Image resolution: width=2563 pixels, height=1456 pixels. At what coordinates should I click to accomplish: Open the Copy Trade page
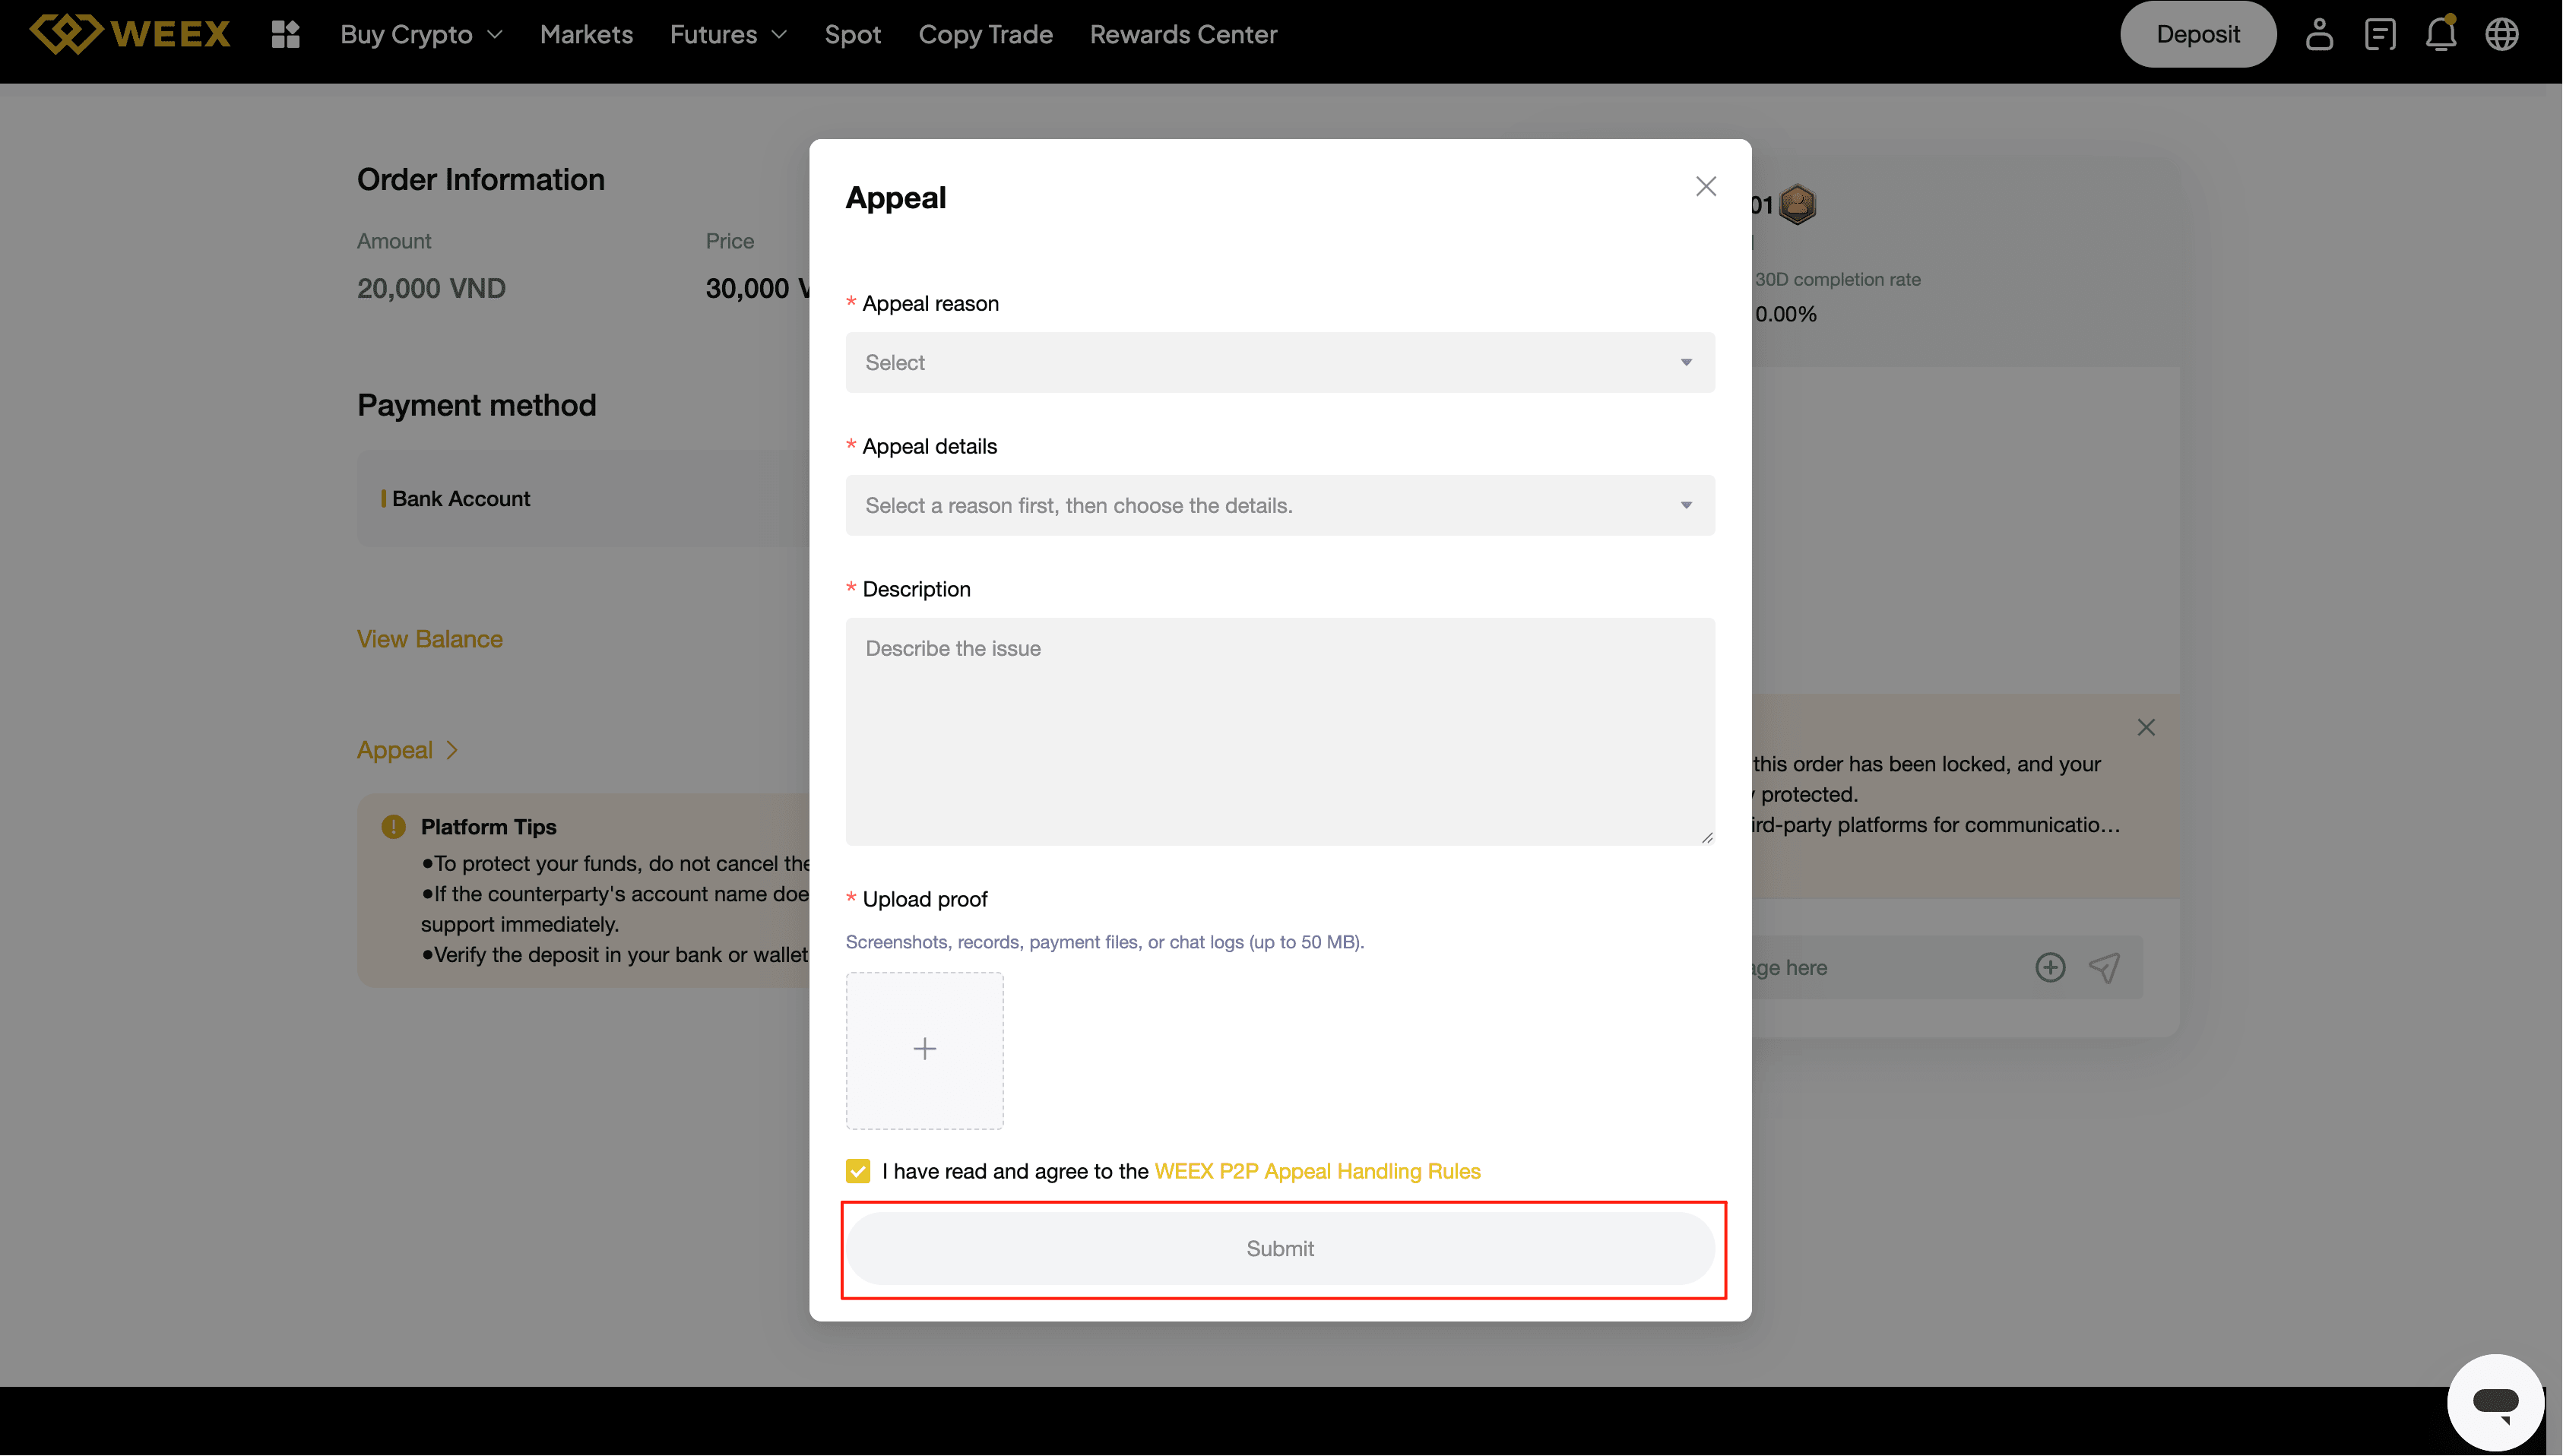985,34
